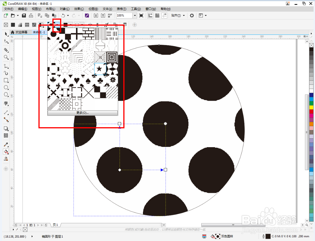Select the Color Eyedropper tool
Screen dimensions: 315x241
(6, 144)
